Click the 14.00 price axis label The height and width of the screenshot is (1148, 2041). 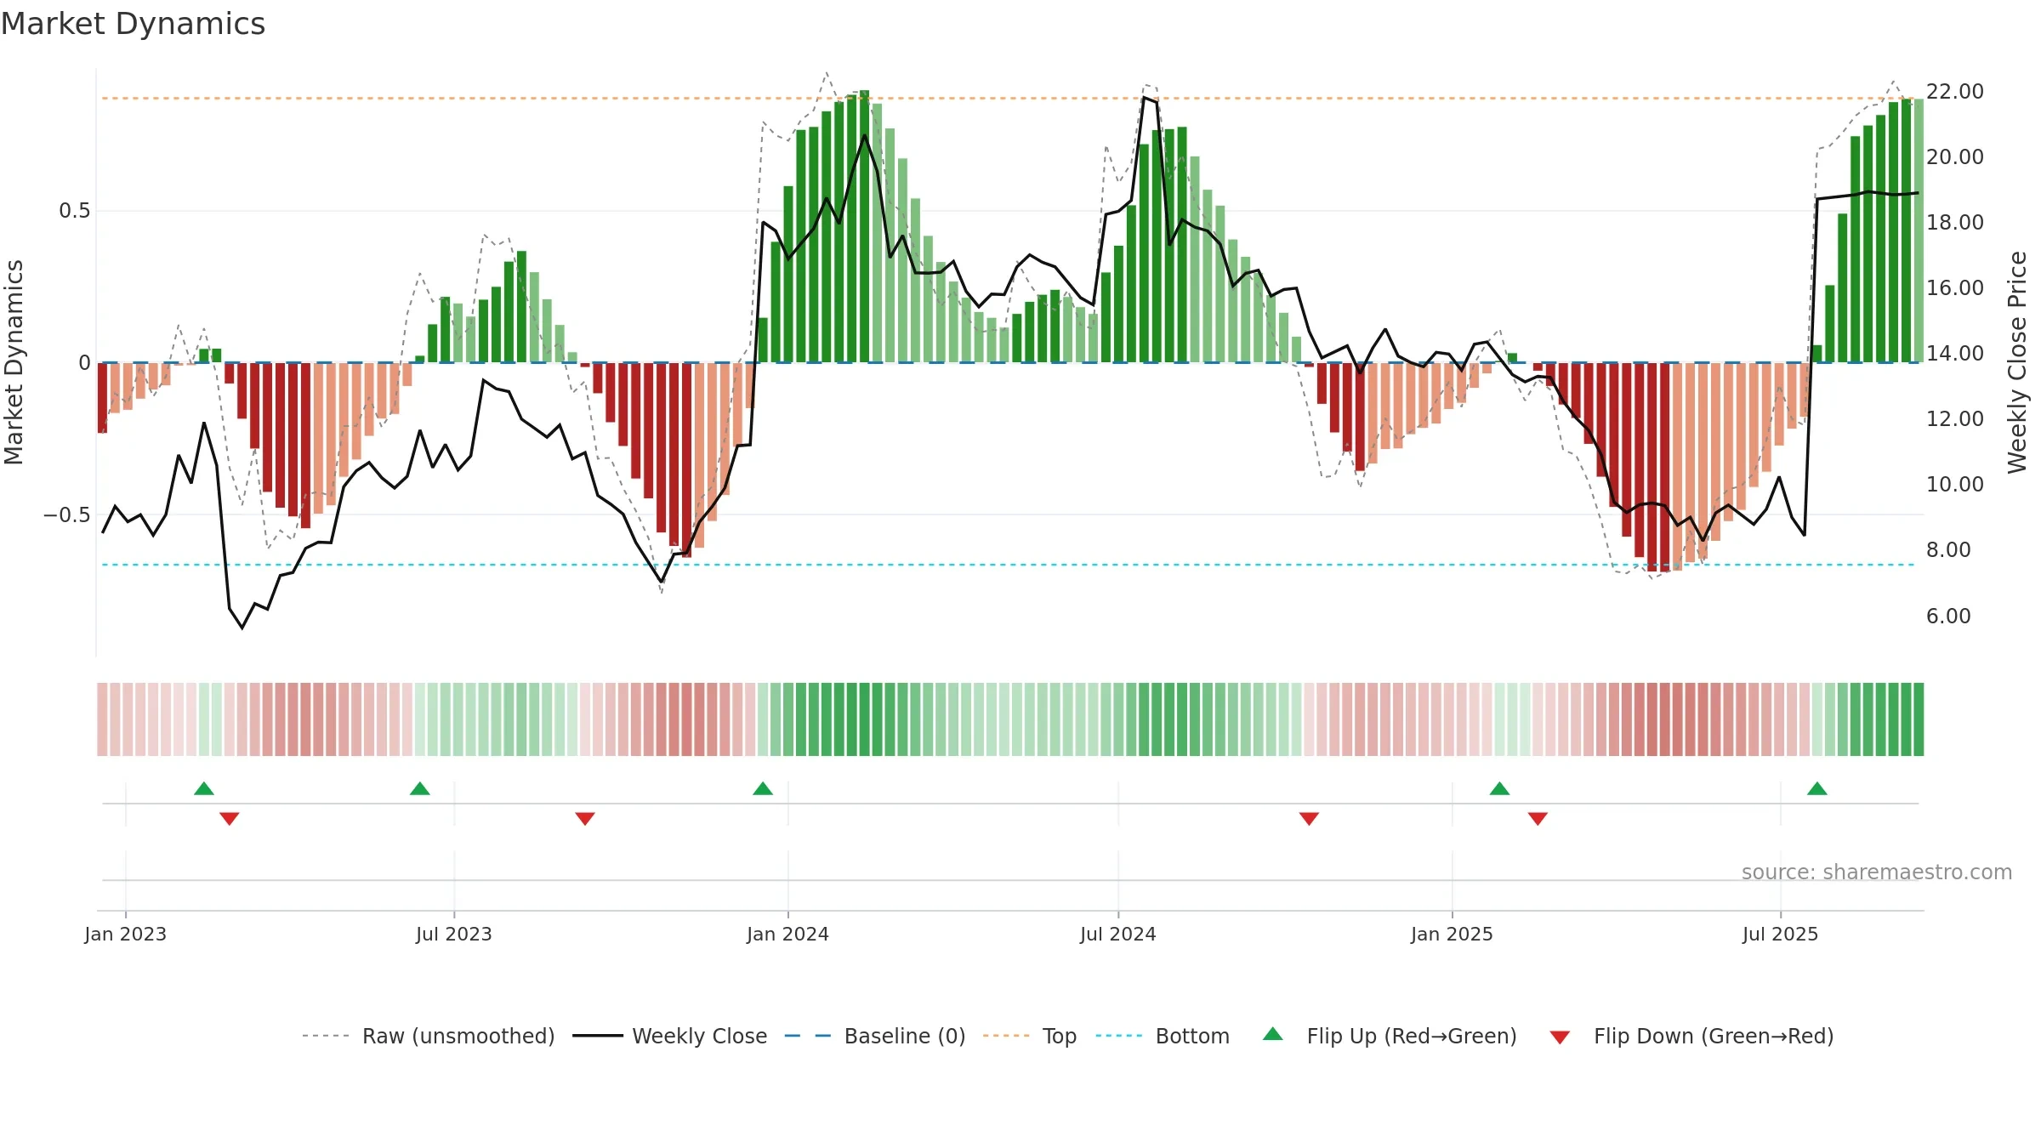point(1955,353)
